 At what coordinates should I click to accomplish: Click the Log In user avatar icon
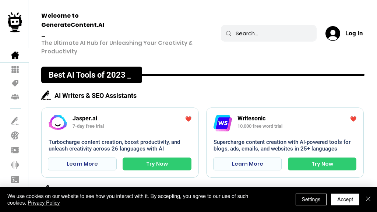[333, 33]
